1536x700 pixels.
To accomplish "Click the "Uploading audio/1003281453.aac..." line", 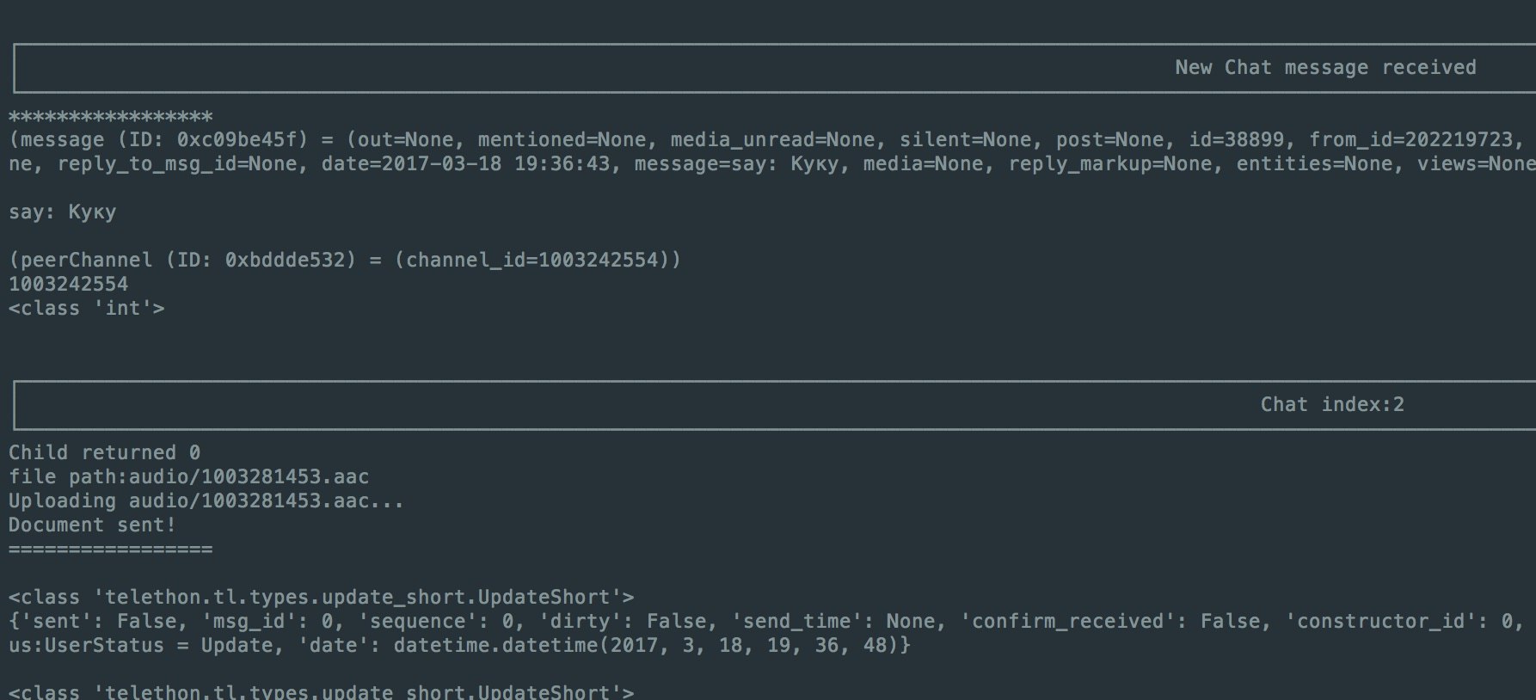I will pos(206,501).
